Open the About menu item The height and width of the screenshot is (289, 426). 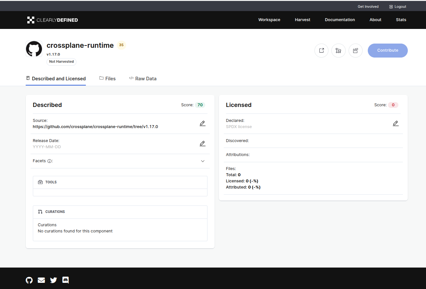(x=375, y=20)
